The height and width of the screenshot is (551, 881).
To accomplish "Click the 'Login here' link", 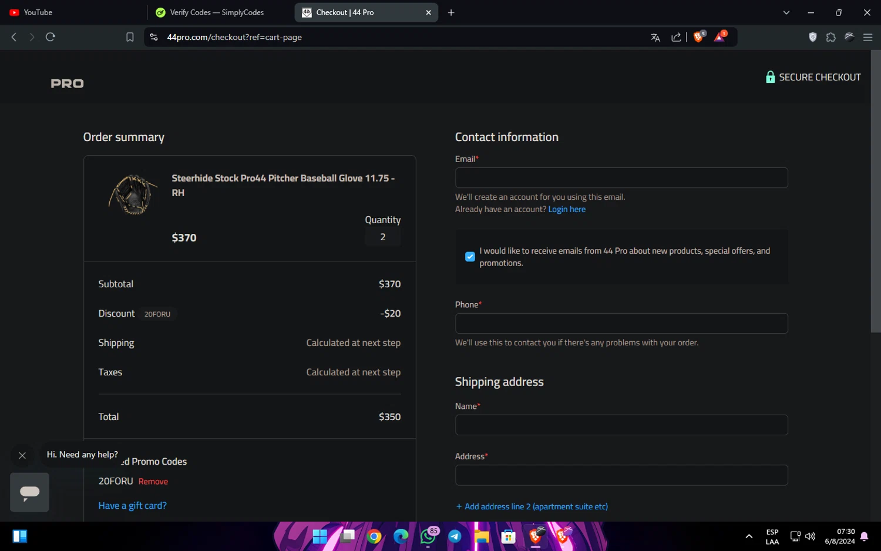I will (567, 209).
